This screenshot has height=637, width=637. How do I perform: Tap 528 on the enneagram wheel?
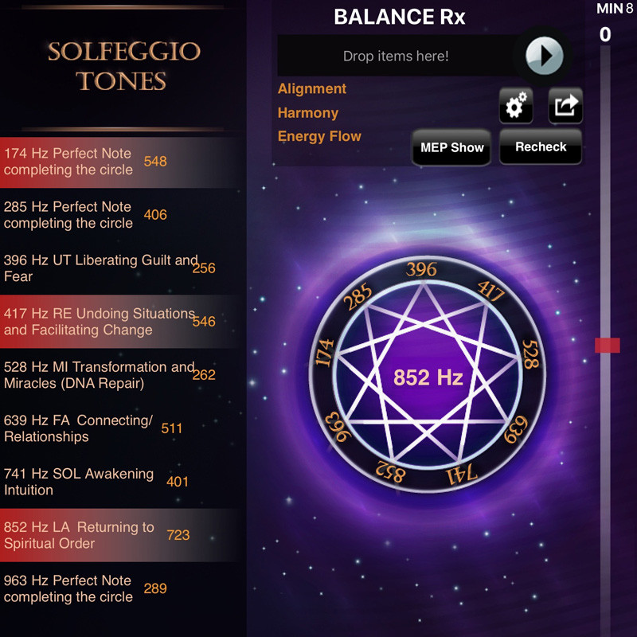(530, 354)
